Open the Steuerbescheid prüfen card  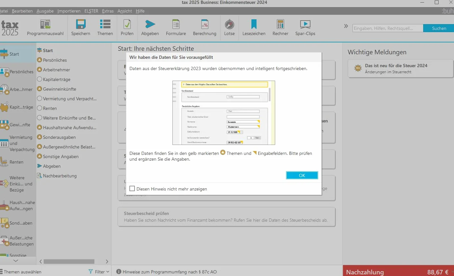(227, 217)
